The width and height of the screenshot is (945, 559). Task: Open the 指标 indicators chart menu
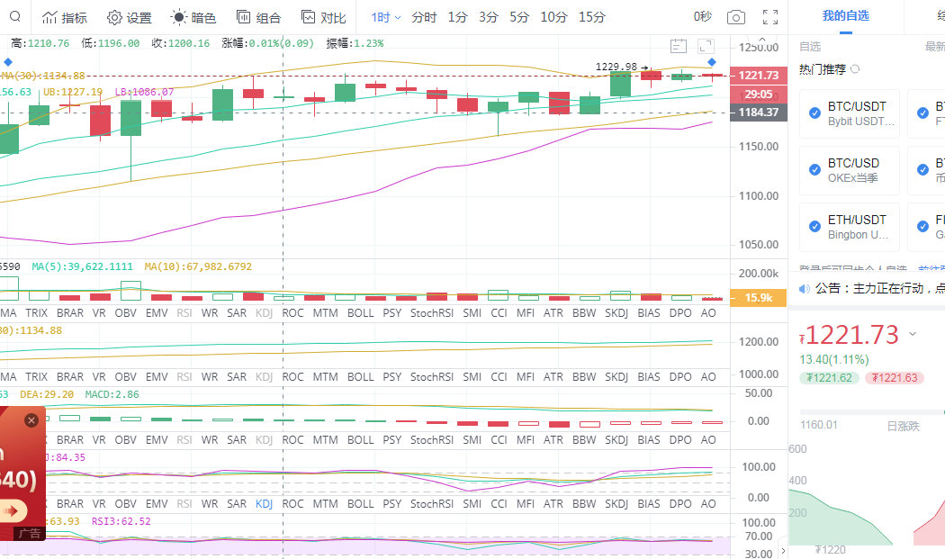pos(65,18)
